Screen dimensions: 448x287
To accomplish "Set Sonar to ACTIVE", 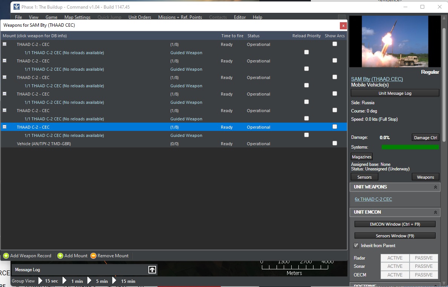I will tap(395, 266).
